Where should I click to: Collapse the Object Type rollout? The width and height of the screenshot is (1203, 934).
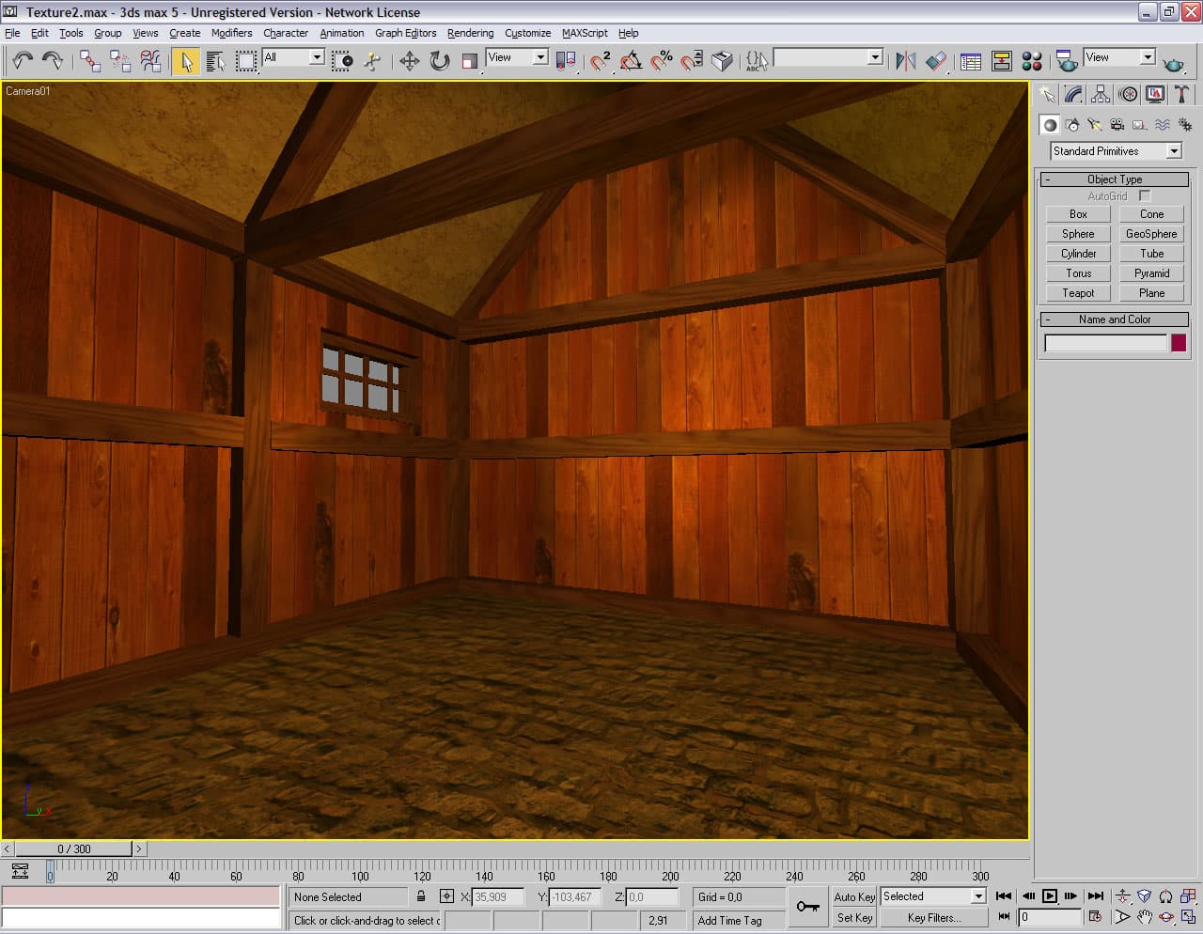(1115, 179)
